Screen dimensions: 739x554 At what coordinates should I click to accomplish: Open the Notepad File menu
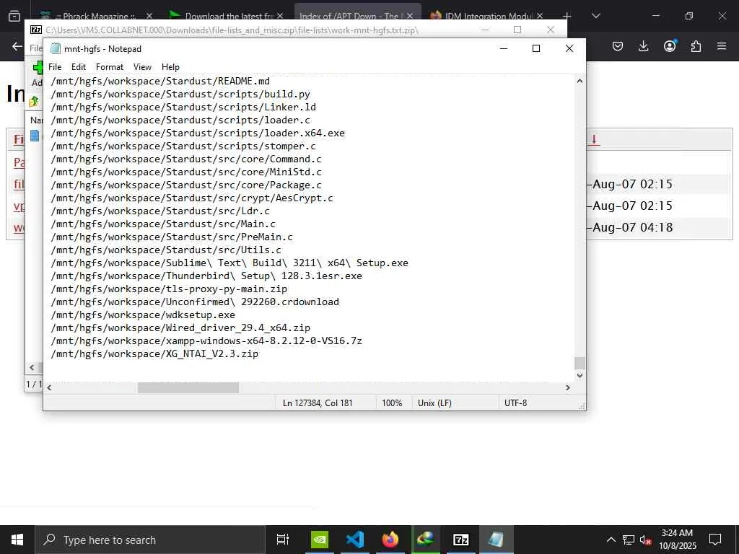click(55, 67)
